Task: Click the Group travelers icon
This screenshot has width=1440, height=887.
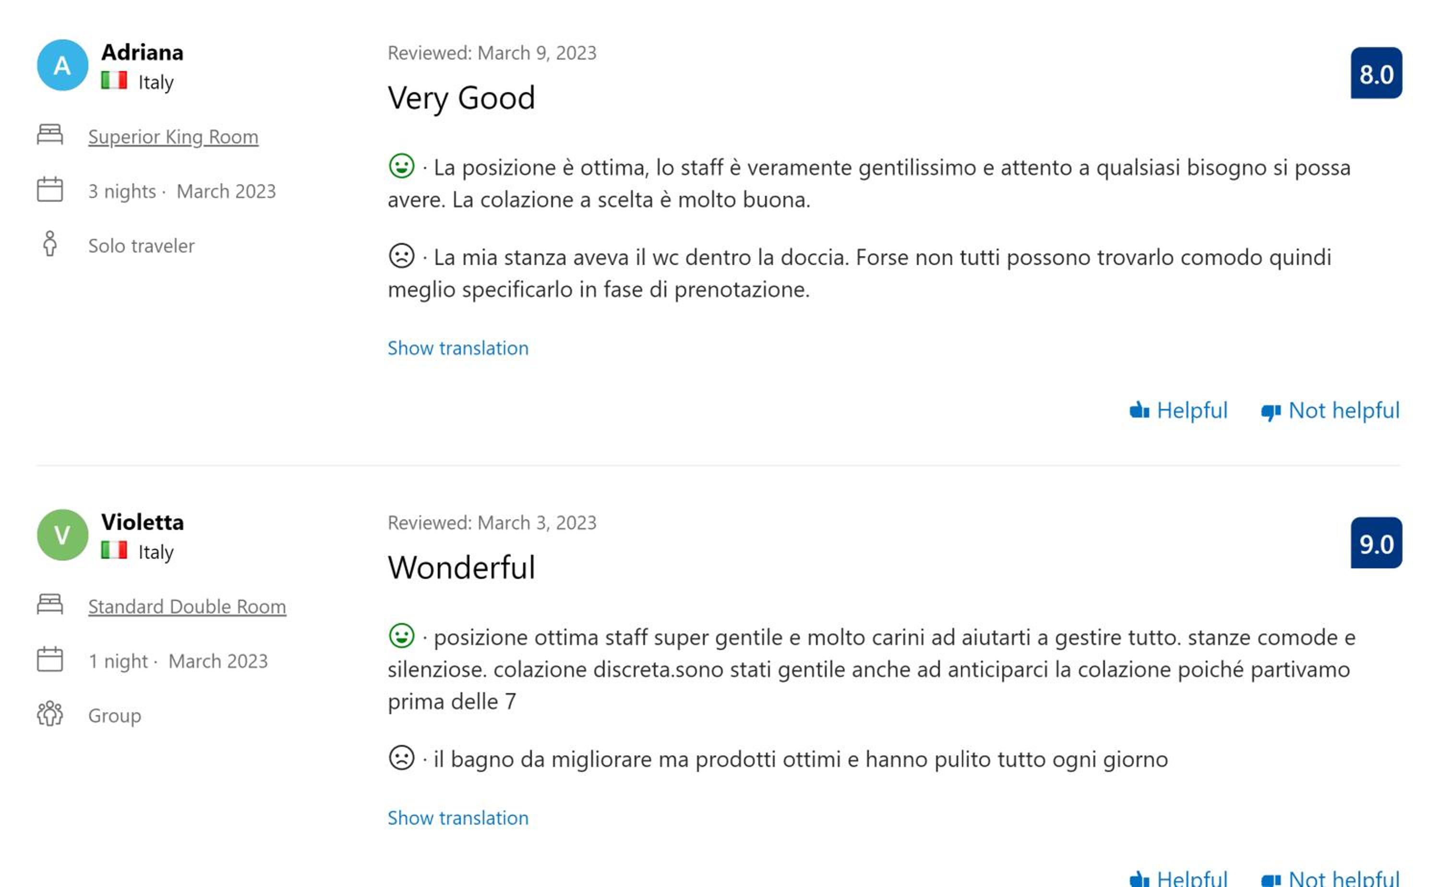Action: pos(50,713)
